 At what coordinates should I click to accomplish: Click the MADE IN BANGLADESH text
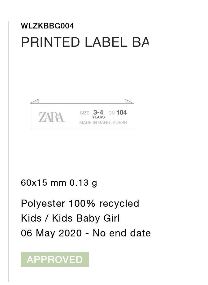click(103, 123)
